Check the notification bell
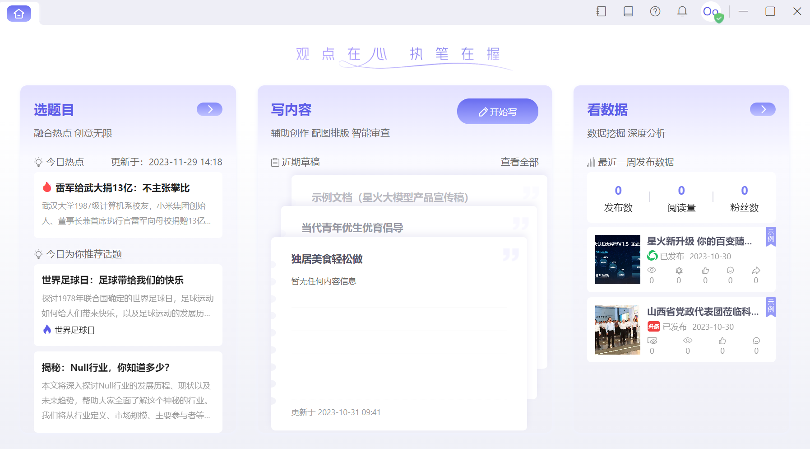This screenshot has width=810, height=449. coord(682,11)
